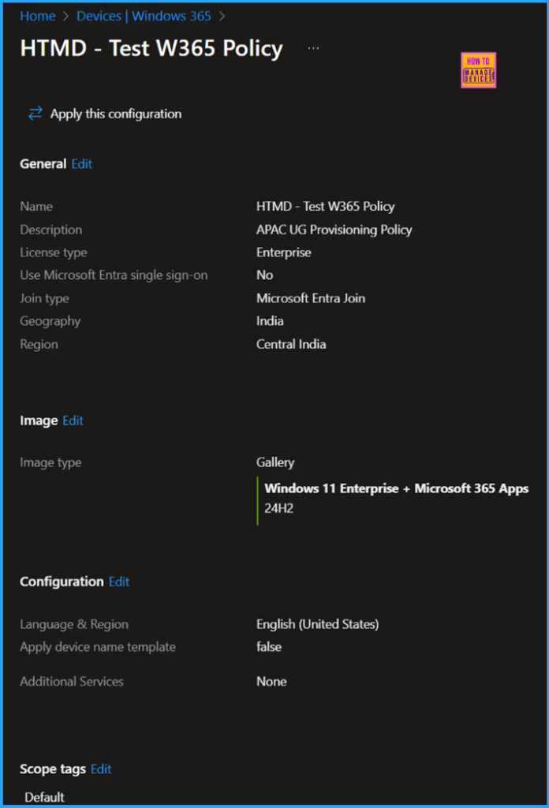Click the Image type value Gallery
Screen dimensions: 549x808
[x=275, y=462]
